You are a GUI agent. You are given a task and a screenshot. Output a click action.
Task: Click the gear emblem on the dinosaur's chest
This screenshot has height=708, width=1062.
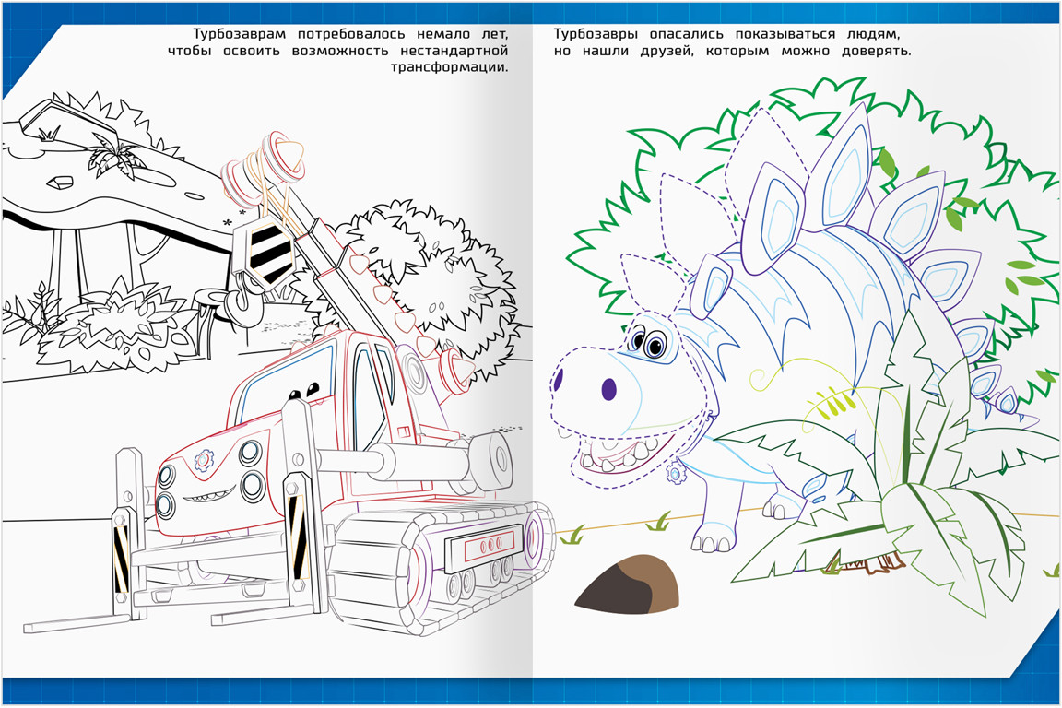click(x=676, y=474)
